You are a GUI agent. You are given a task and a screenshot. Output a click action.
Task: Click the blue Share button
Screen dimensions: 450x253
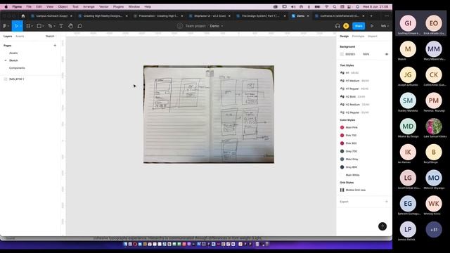[x=359, y=26]
